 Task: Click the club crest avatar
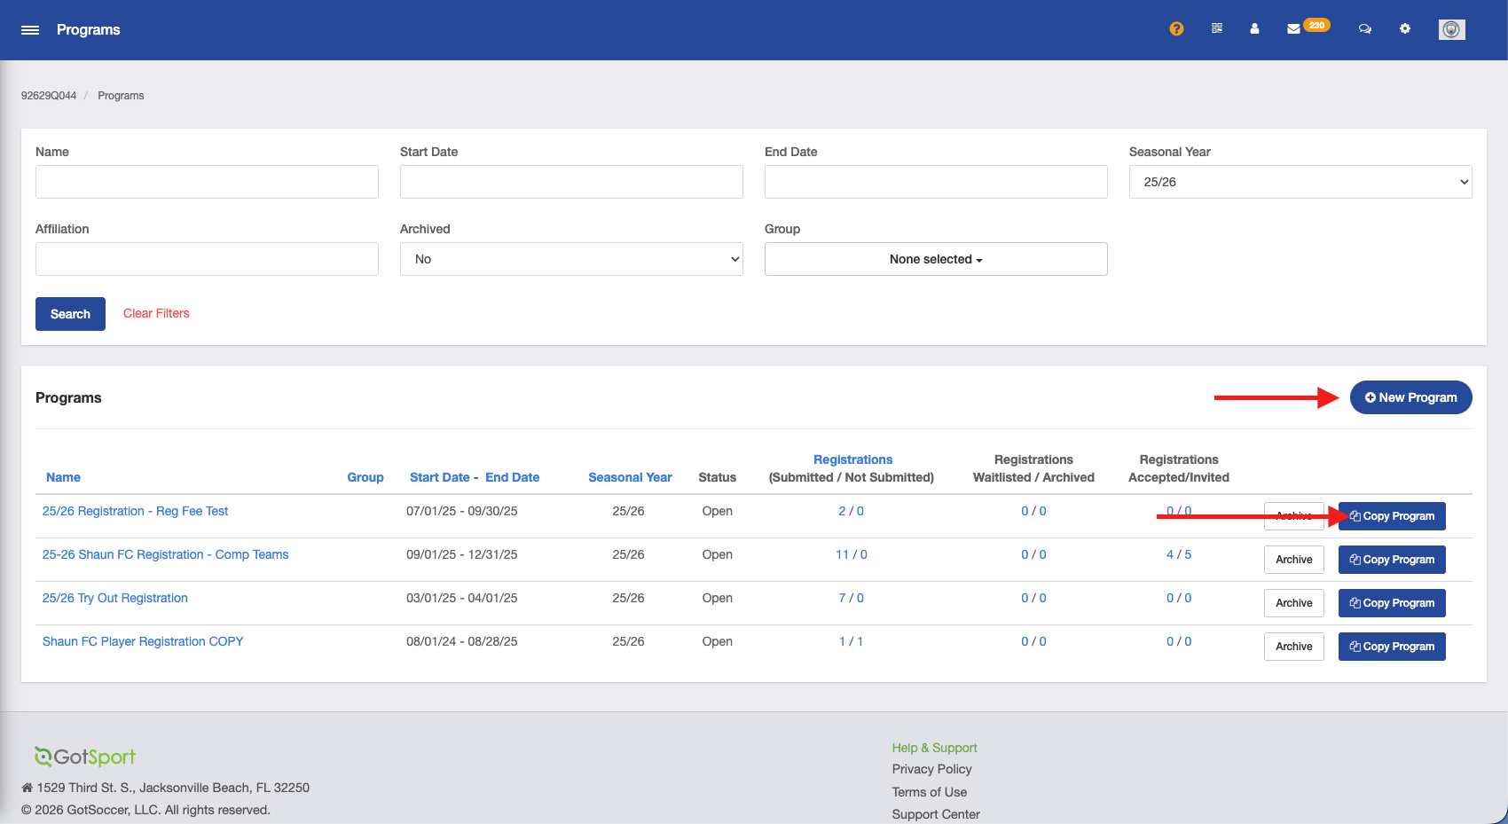(x=1452, y=29)
